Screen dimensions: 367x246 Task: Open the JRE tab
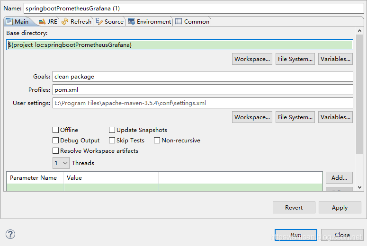48,21
